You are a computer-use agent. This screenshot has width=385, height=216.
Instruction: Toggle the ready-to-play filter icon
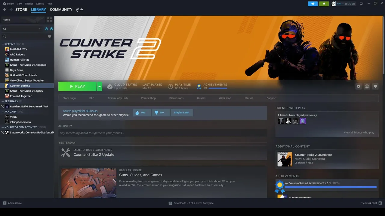51,29
